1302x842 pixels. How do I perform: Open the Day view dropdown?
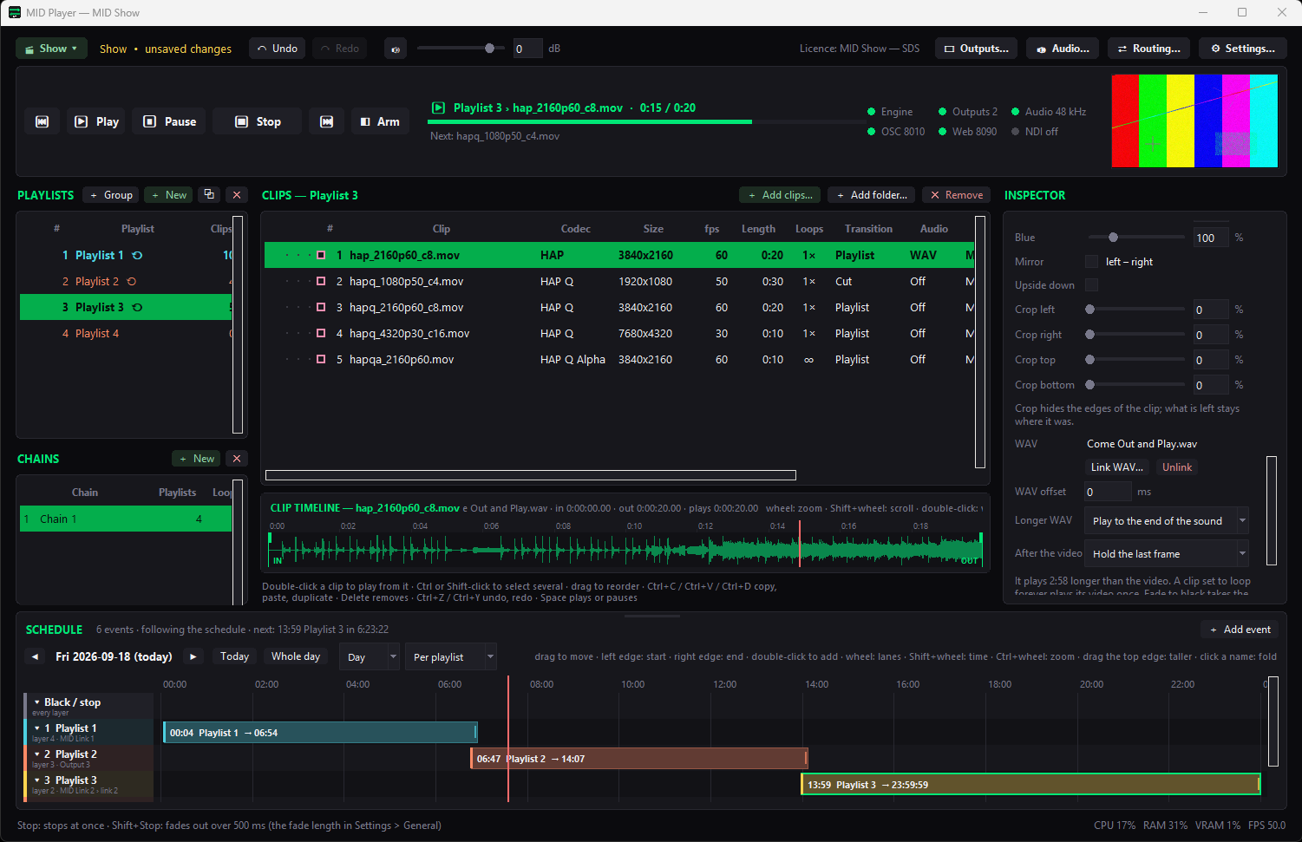click(369, 657)
